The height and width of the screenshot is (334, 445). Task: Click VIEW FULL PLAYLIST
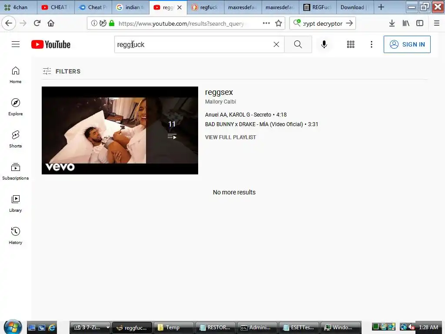click(230, 137)
